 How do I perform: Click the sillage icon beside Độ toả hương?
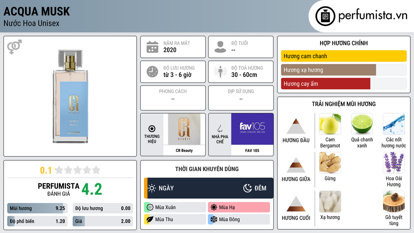(x=220, y=72)
